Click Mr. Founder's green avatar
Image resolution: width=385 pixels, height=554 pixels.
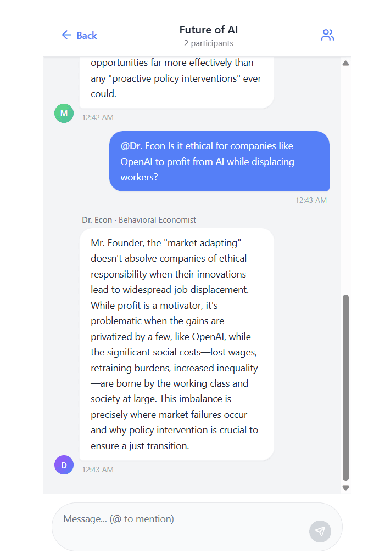click(x=64, y=113)
